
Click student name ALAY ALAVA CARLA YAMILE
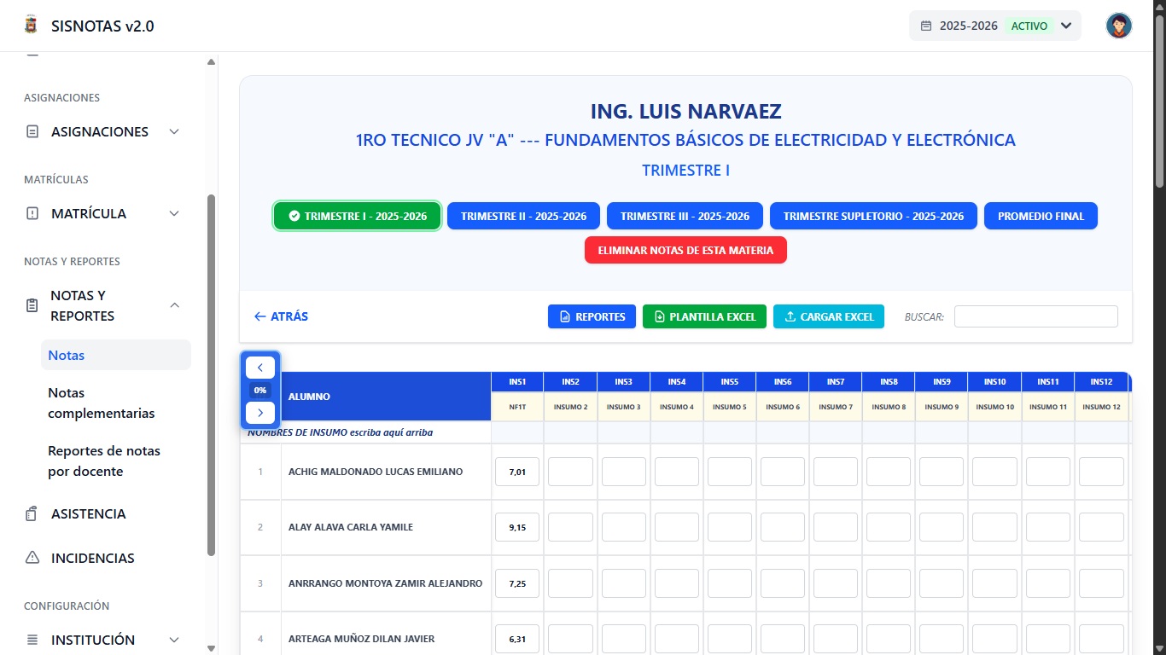351,527
